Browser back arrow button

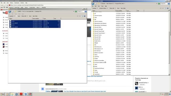tap(2, 5)
